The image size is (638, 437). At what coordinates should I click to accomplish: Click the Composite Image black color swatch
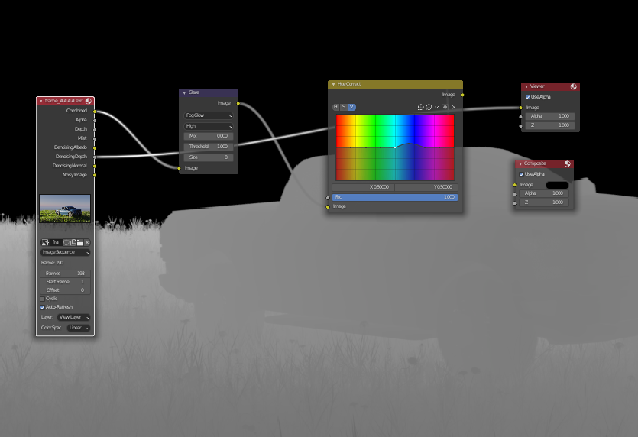click(557, 185)
